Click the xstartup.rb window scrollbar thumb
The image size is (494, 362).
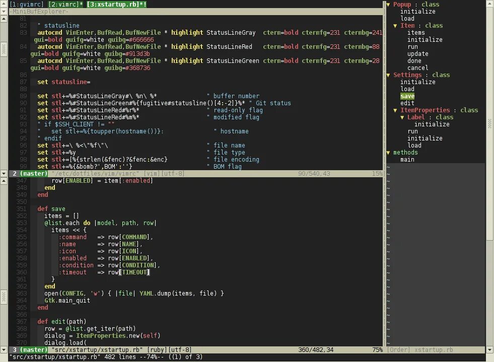click(4, 297)
